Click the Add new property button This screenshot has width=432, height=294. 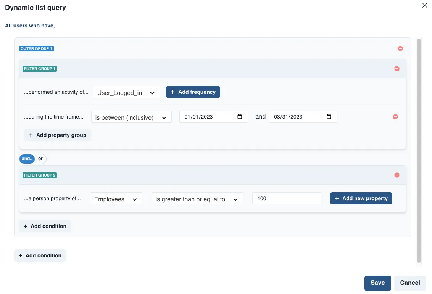[361, 198]
